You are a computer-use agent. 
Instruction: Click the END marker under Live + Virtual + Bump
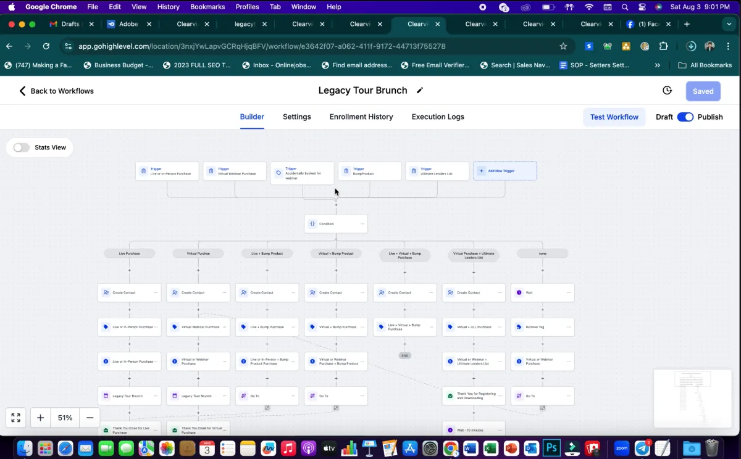click(x=405, y=355)
